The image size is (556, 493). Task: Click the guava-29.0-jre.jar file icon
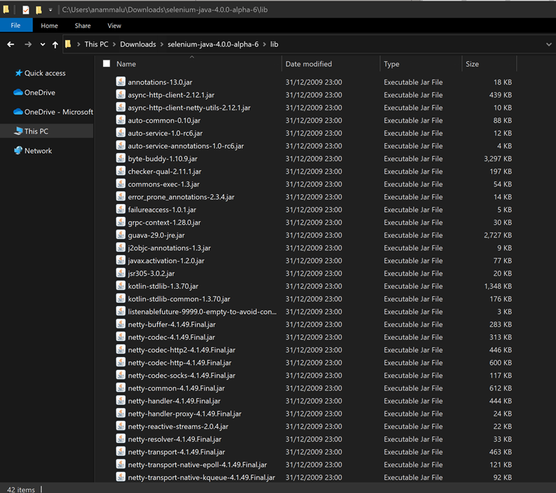pyautogui.click(x=121, y=235)
